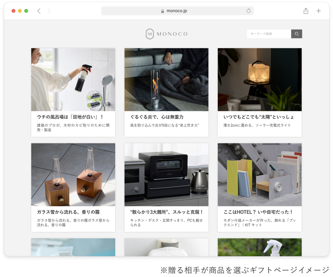Open the Safari share menu
This screenshot has height=277, width=333.
(x=306, y=11)
